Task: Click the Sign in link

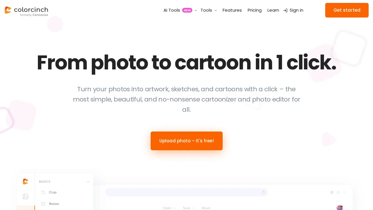Action: pyautogui.click(x=296, y=10)
